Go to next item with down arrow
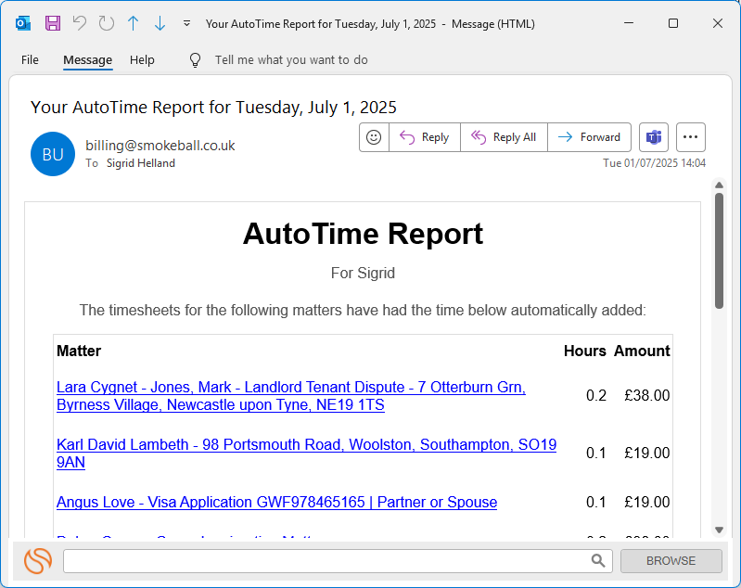The height and width of the screenshot is (588, 741). (160, 23)
